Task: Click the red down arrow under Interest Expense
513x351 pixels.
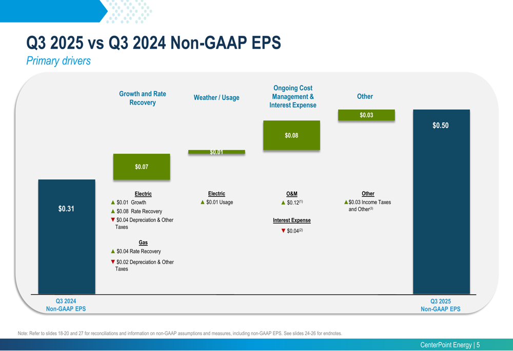Action: (283, 231)
